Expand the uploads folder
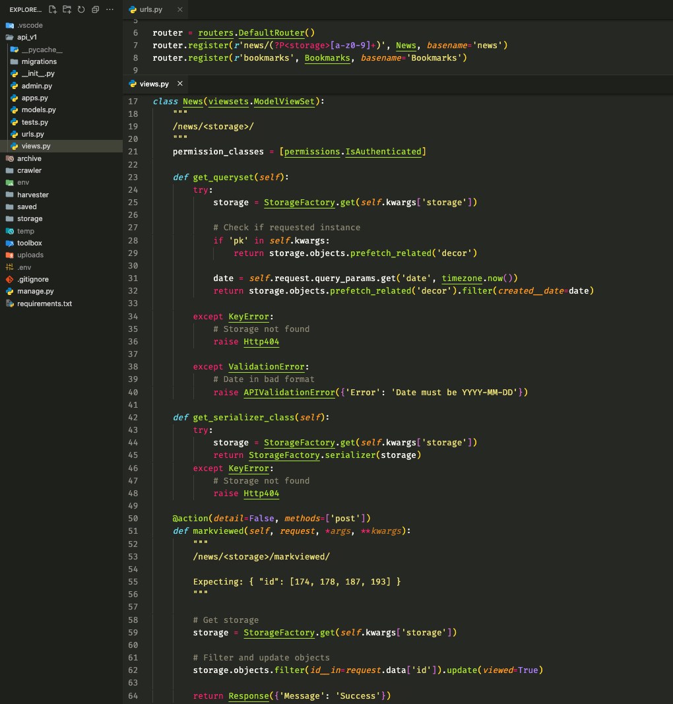 pos(61,255)
